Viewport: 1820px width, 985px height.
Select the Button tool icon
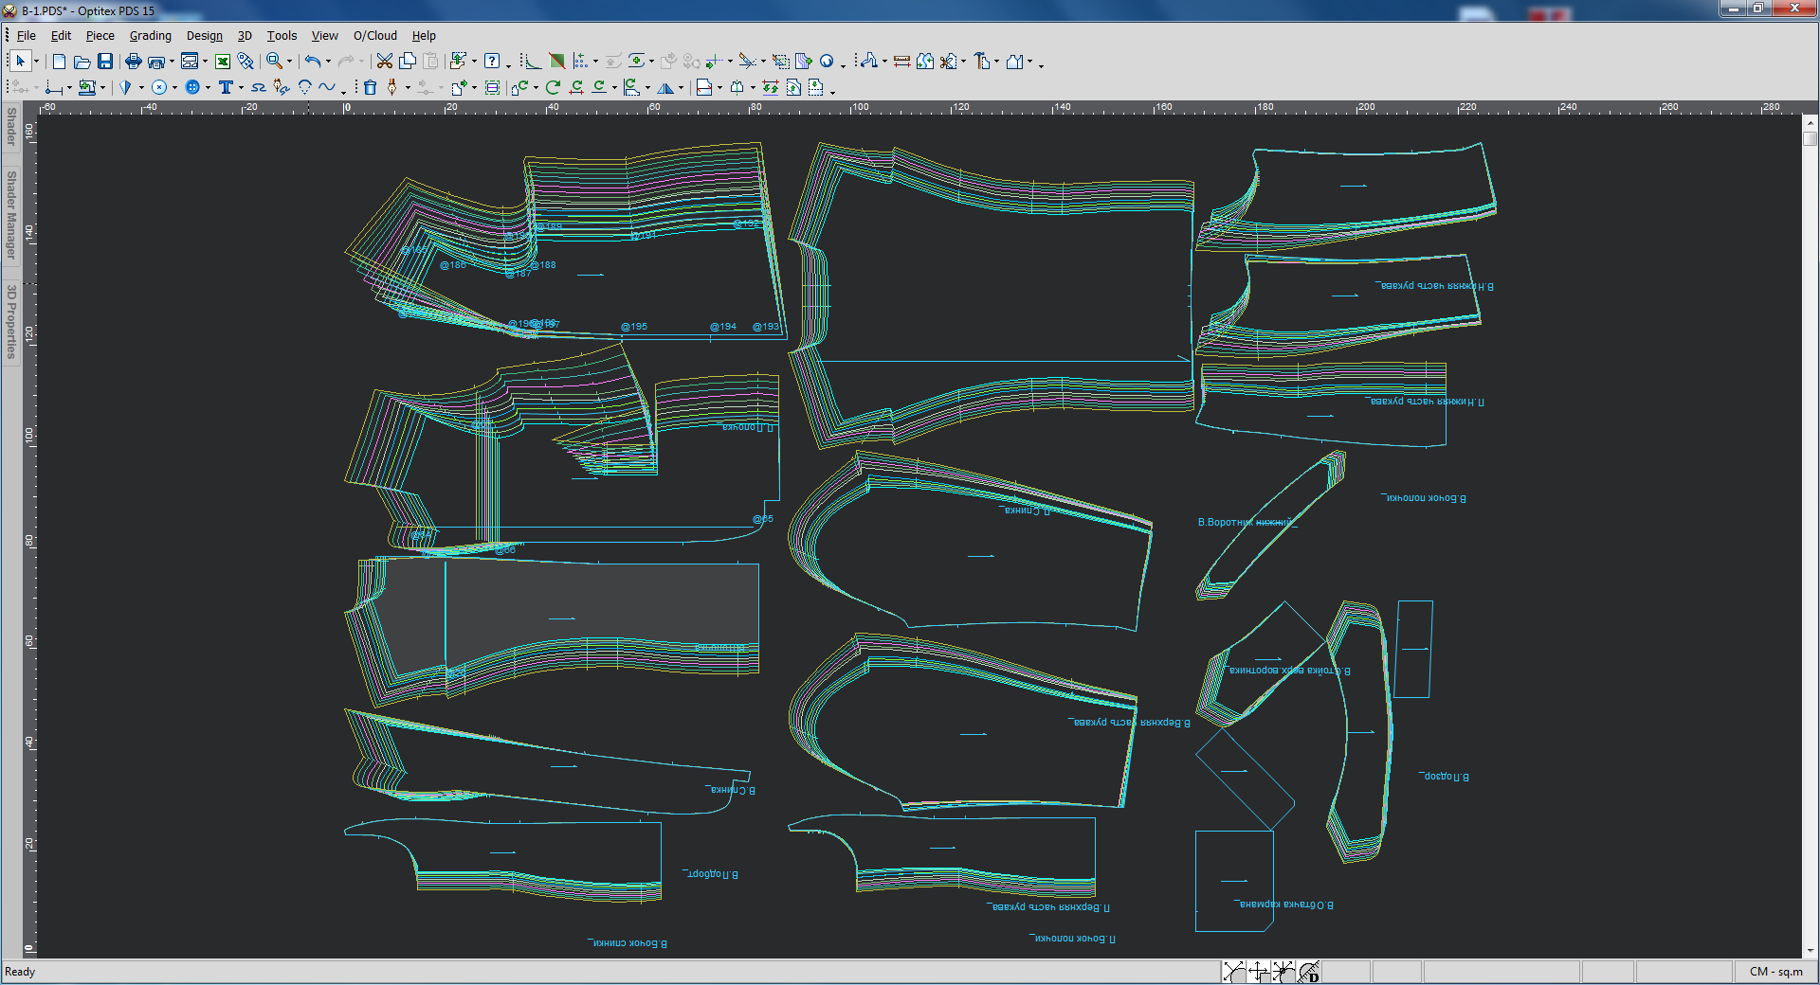tap(192, 87)
